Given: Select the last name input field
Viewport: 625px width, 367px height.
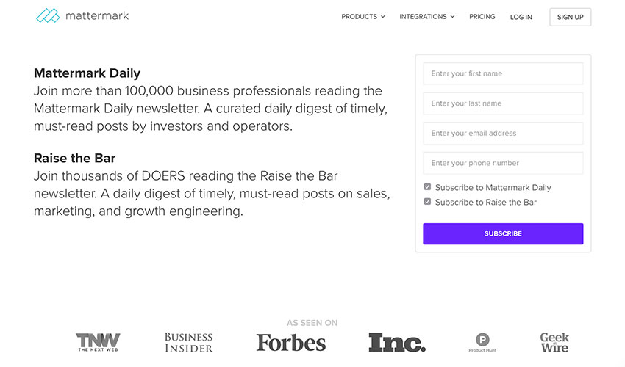Looking at the screenshot, I should 503,103.
